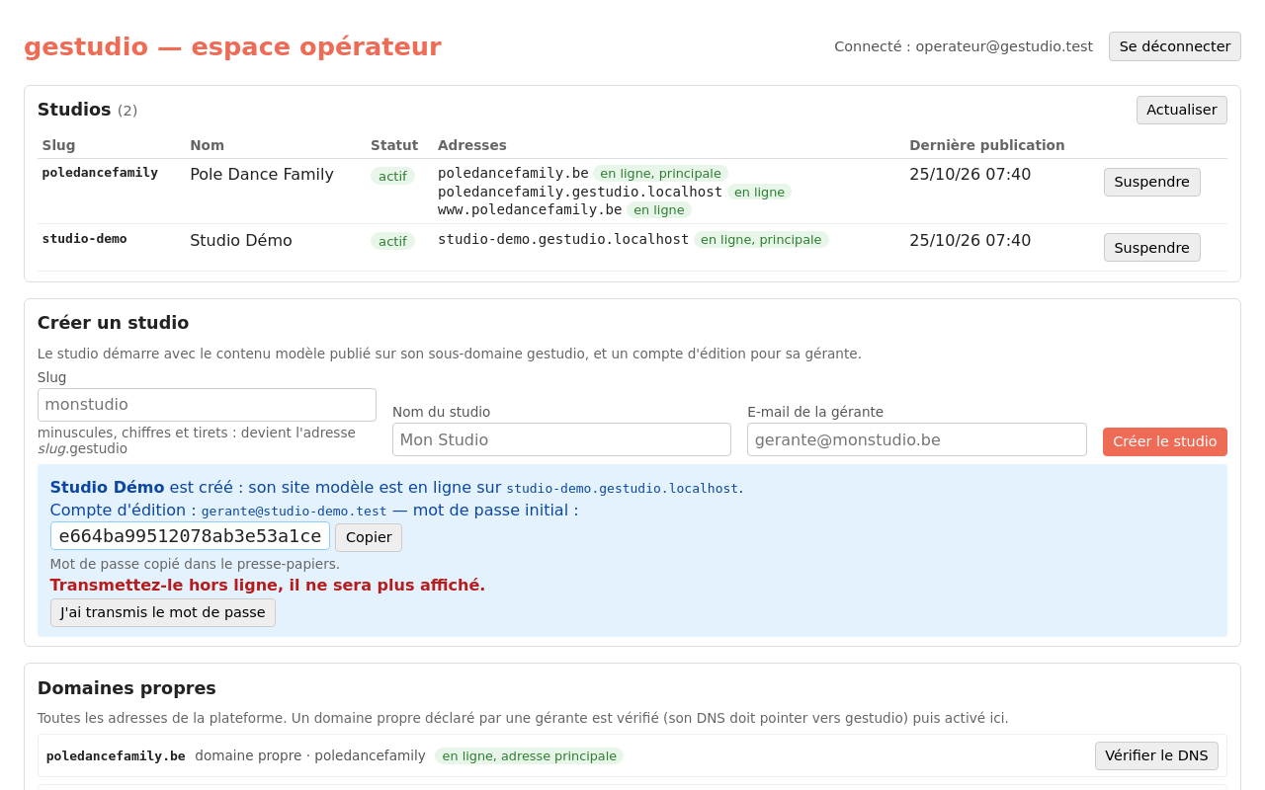Copy the initial password with Copier
The image size is (1265, 790).
(x=369, y=537)
